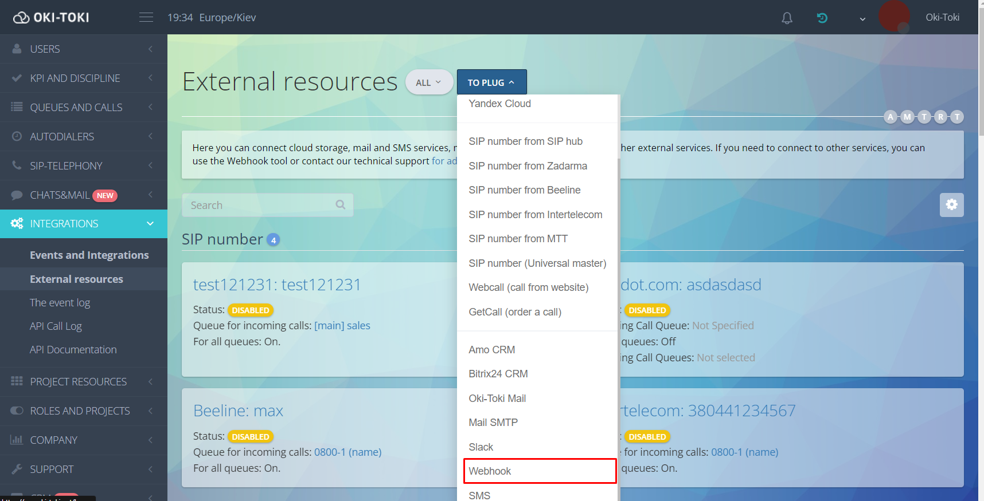Jump to letter M in alphabet index

click(x=907, y=117)
